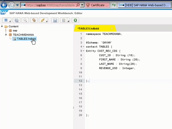Click the gears settings toolbar icon
This screenshot has width=172, height=129.
point(34,20)
